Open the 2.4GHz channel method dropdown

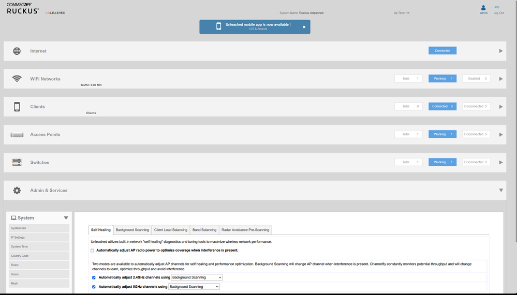pos(197,277)
